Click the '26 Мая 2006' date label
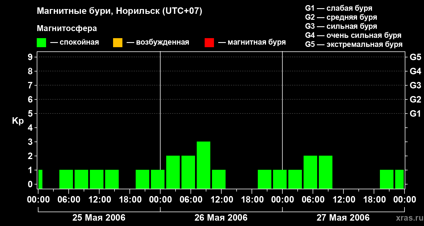The height and width of the screenshot is (226, 424). pos(221,218)
